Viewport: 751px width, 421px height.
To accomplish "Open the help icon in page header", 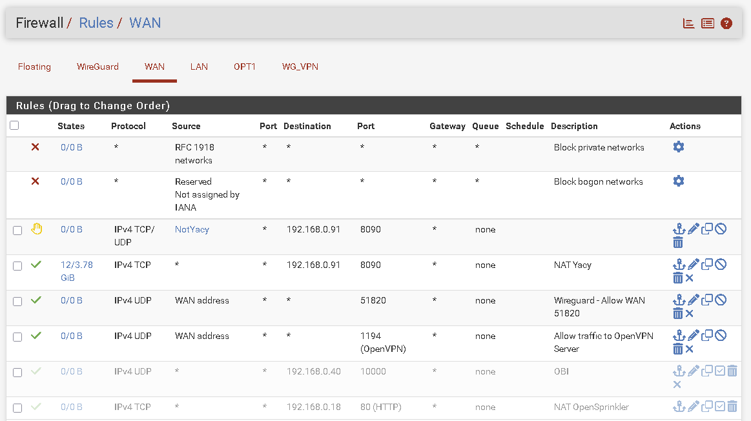I will pos(726,23).
